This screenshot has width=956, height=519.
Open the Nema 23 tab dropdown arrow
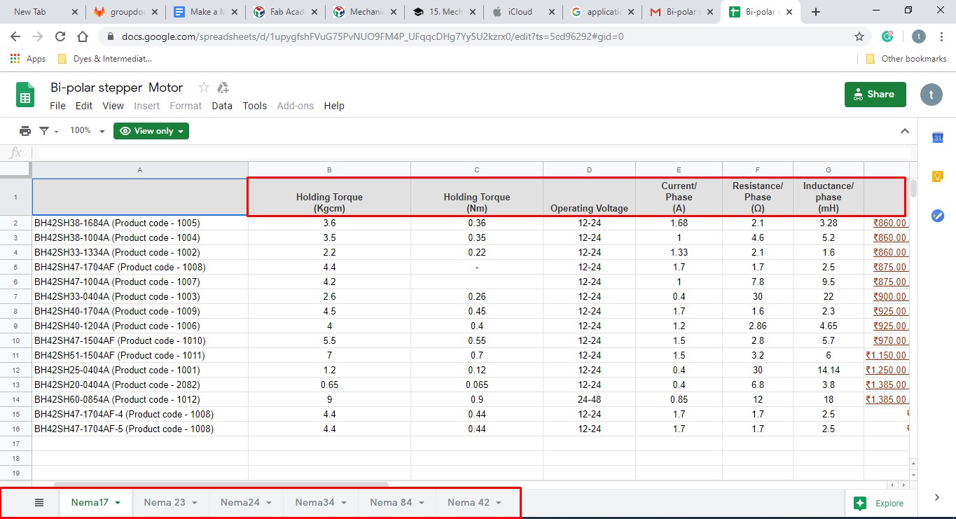tap(195, 503)
